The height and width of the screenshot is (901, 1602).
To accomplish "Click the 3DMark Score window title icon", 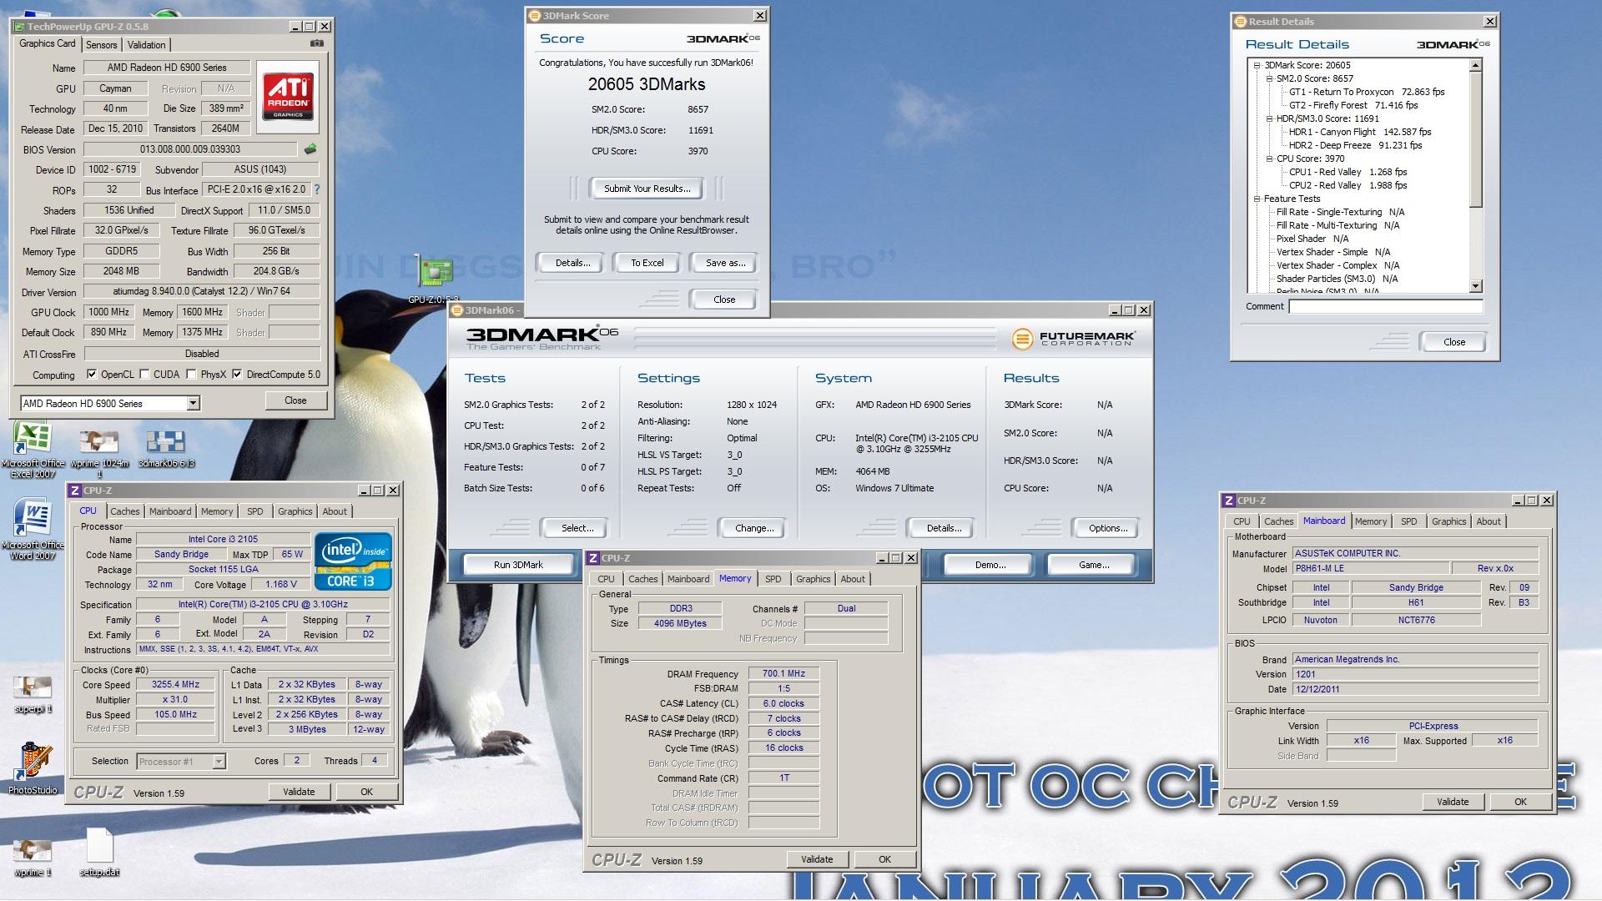I will (x=535, y=16).
